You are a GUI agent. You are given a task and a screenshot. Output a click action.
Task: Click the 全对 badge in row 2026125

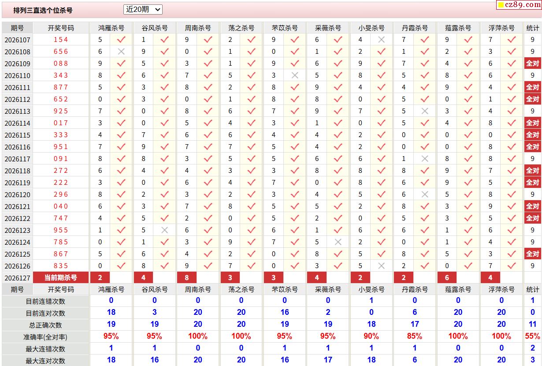click(533, 254)
